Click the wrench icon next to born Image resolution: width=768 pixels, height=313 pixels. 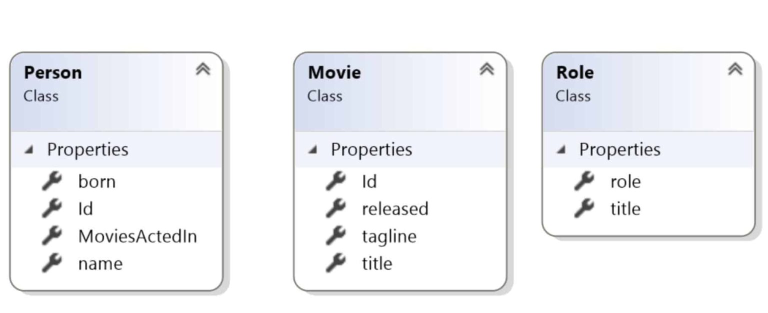(52, 181)
